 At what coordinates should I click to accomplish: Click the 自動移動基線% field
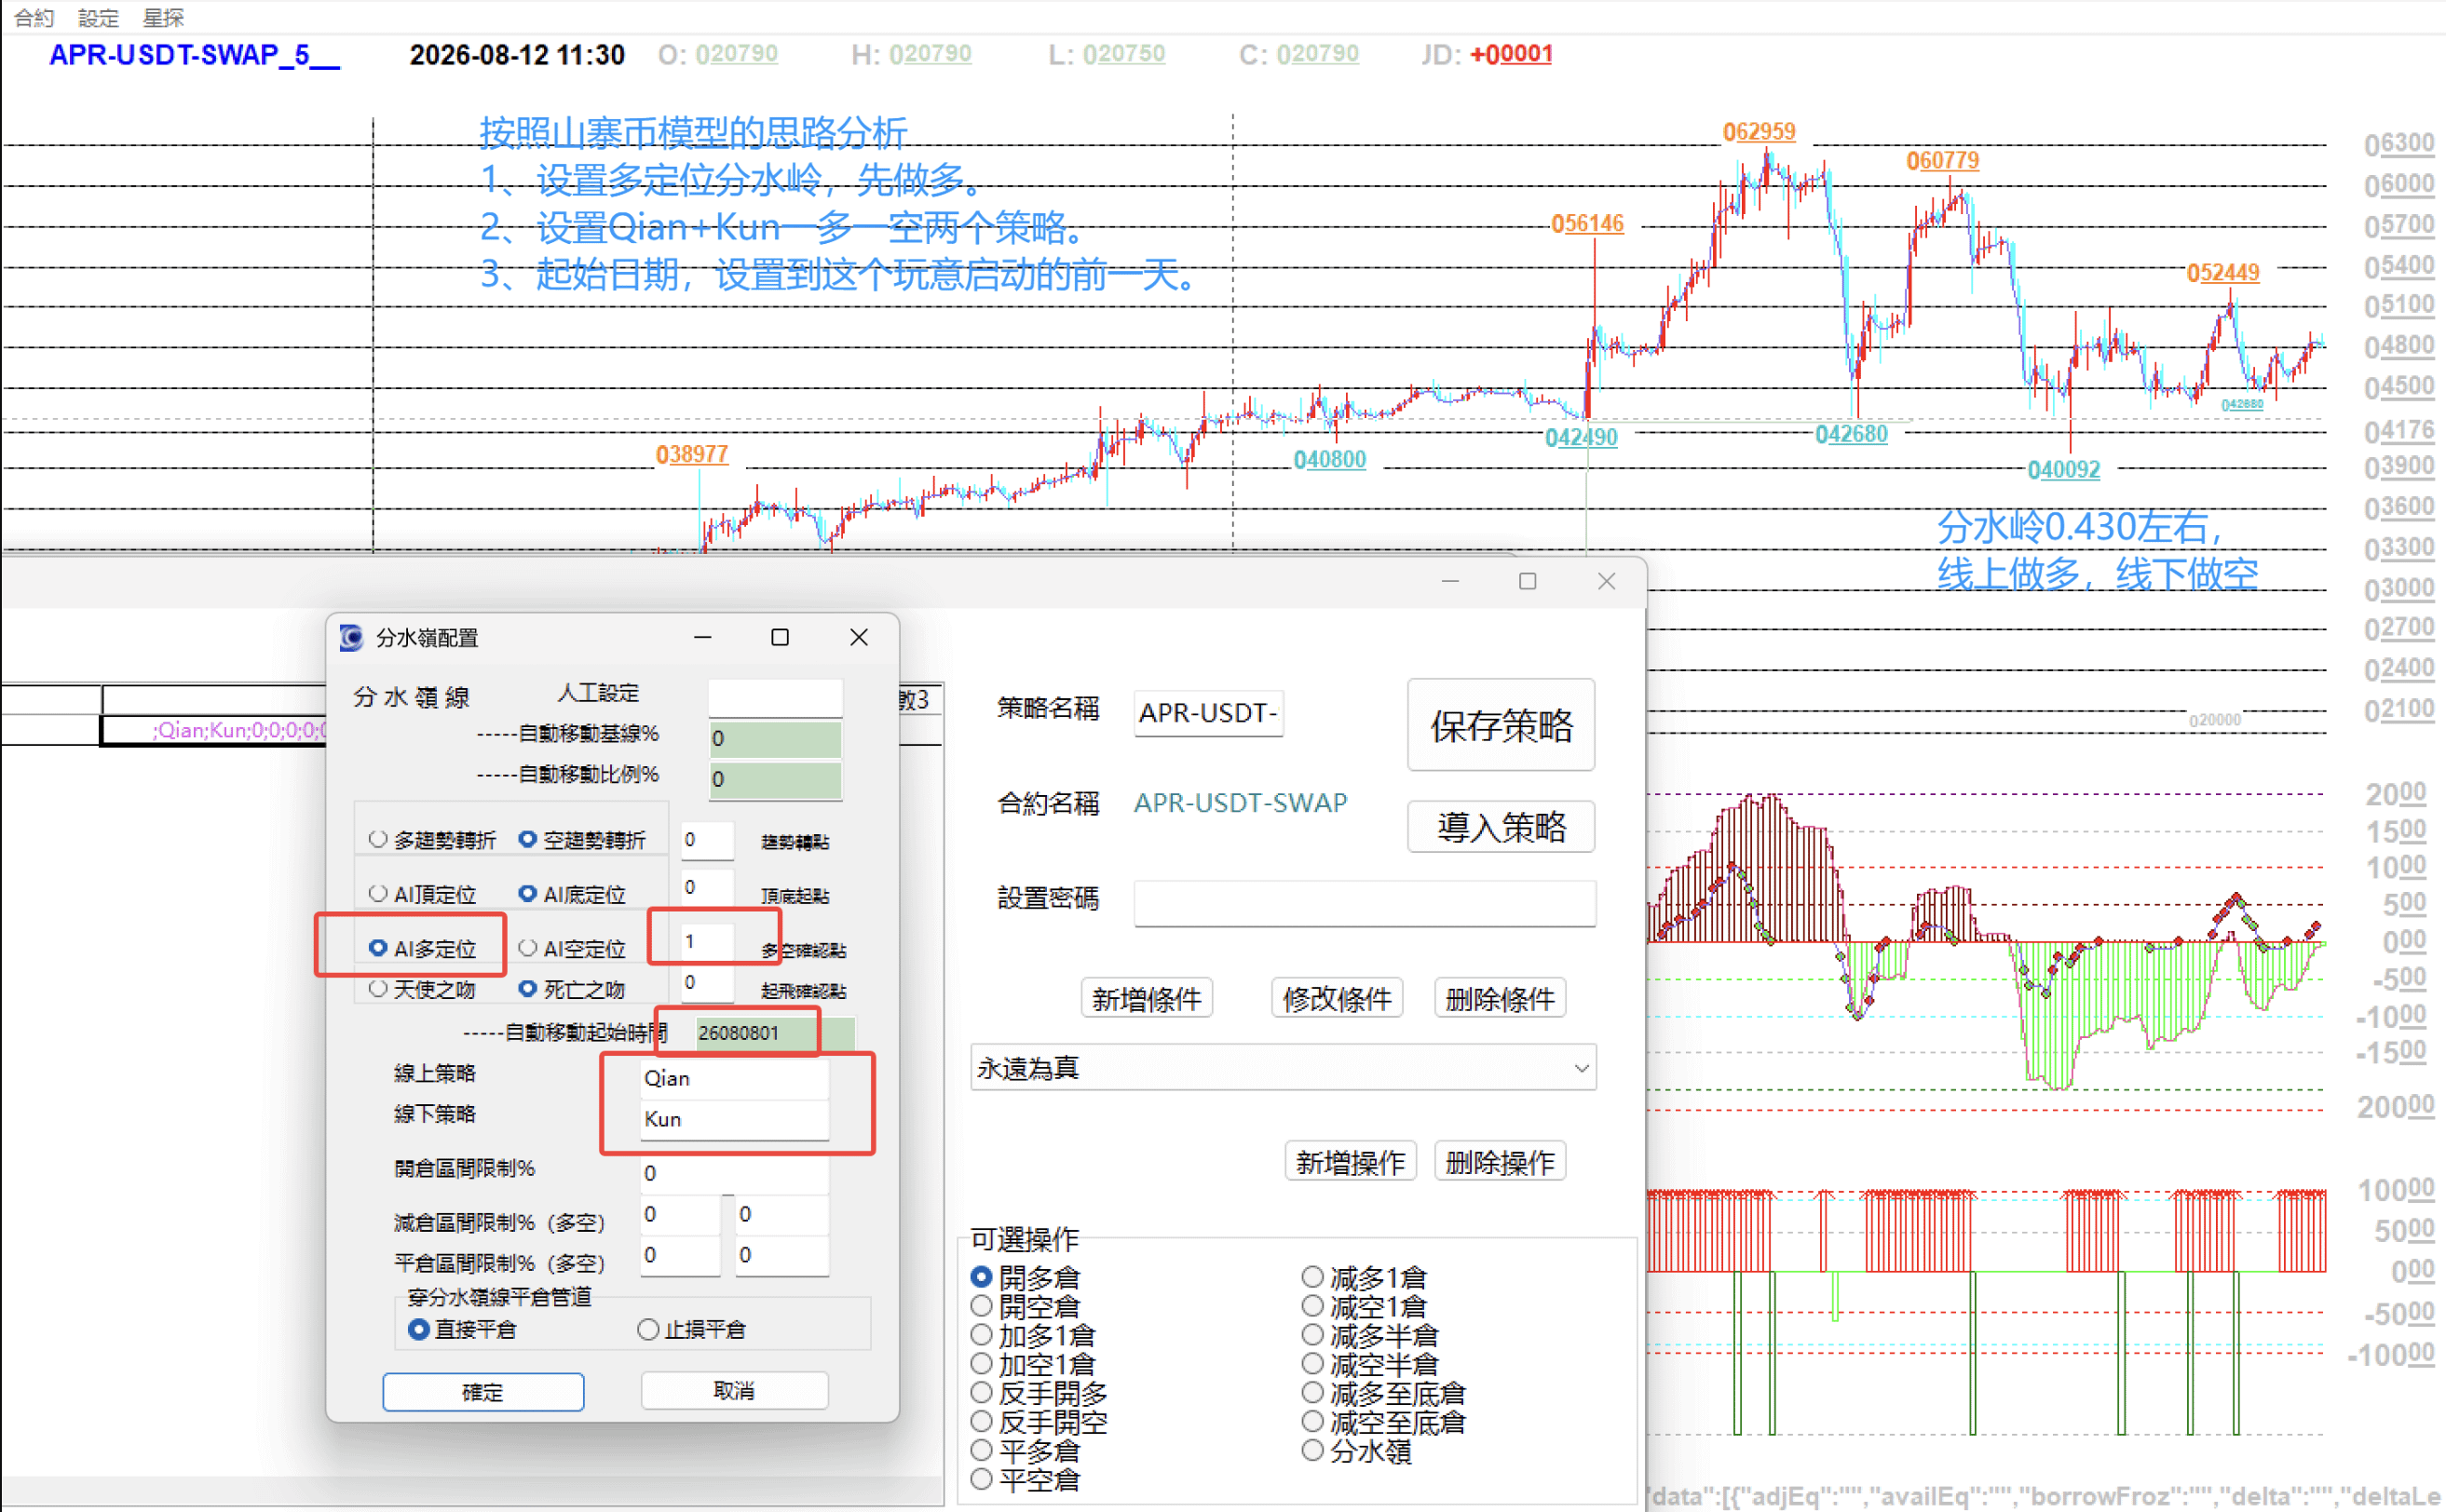(x=774, y=738)
